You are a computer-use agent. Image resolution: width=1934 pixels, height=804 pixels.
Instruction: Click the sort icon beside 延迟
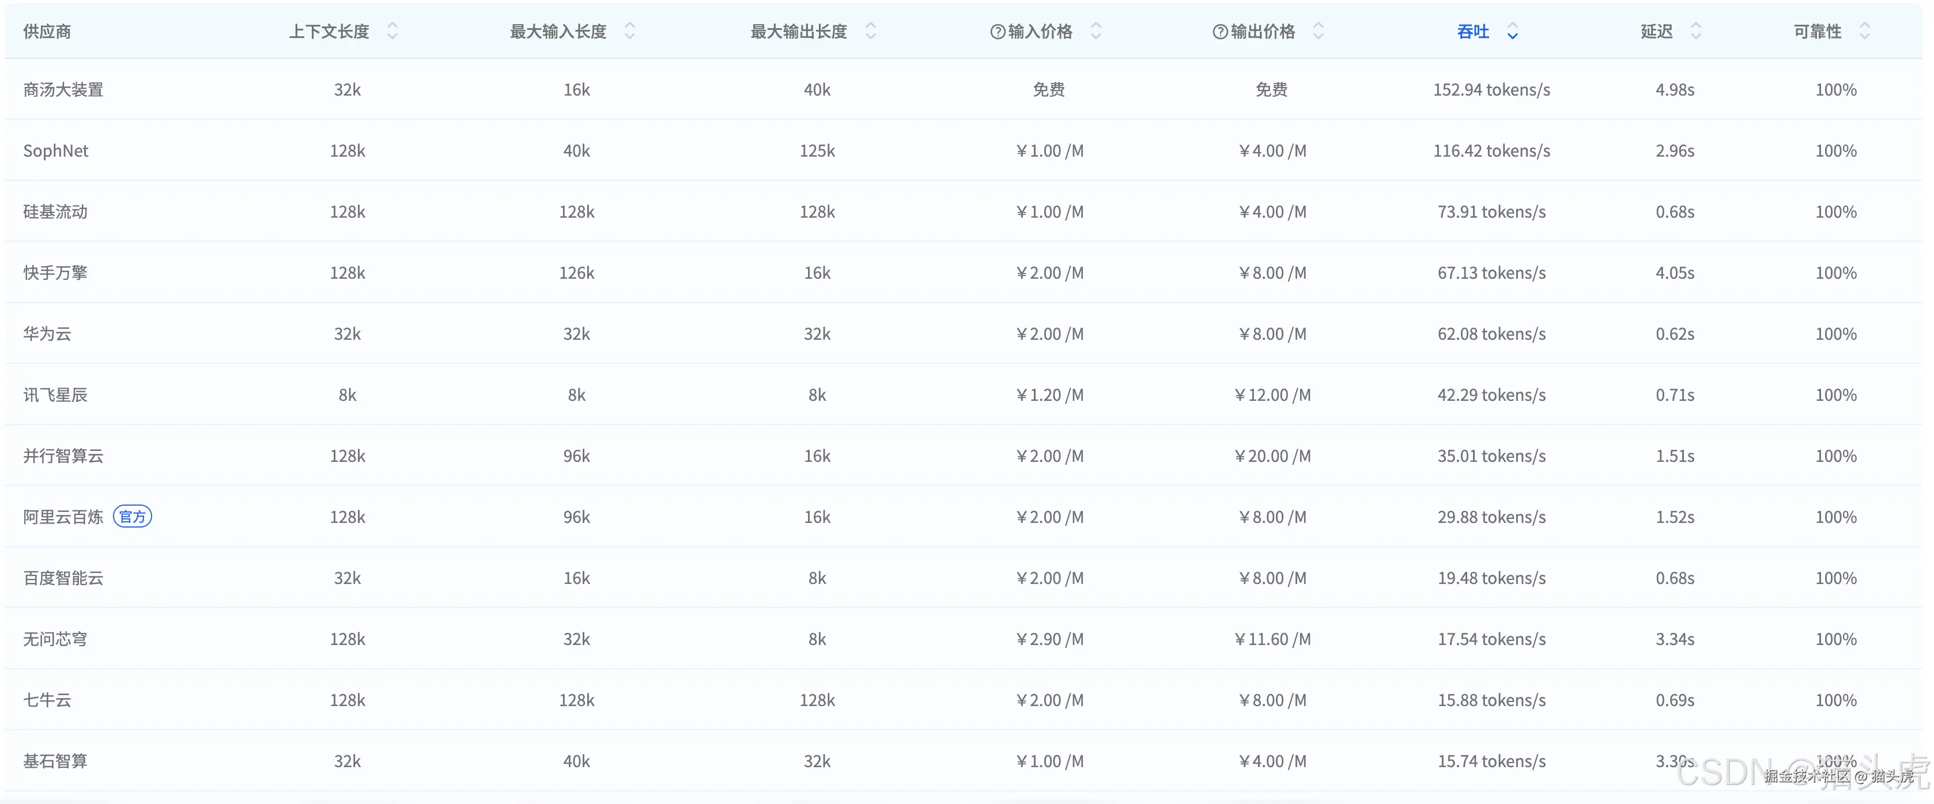tap(1695, 31)
